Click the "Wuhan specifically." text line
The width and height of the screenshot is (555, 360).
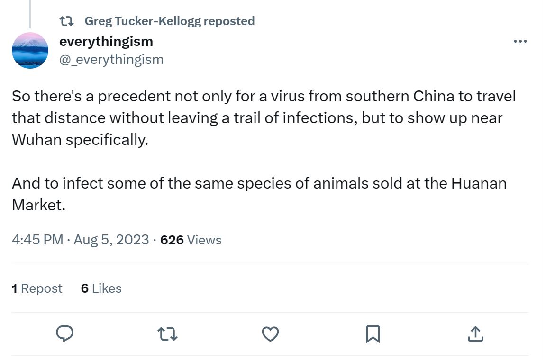[x=80, y=140]
